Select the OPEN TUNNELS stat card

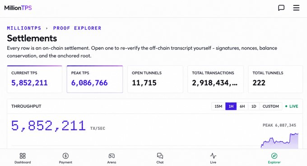[155, 79]
